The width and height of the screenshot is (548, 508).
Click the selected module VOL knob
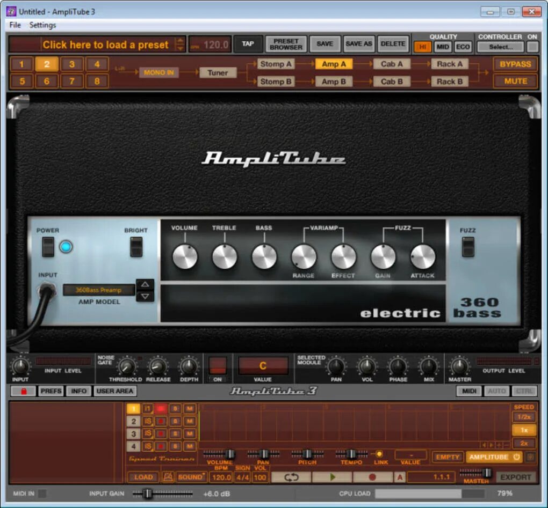(367, 366)
